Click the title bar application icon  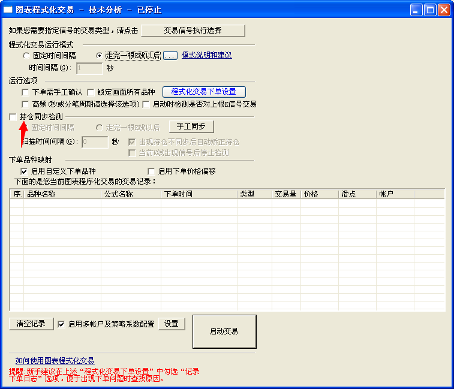click(8, 10)
